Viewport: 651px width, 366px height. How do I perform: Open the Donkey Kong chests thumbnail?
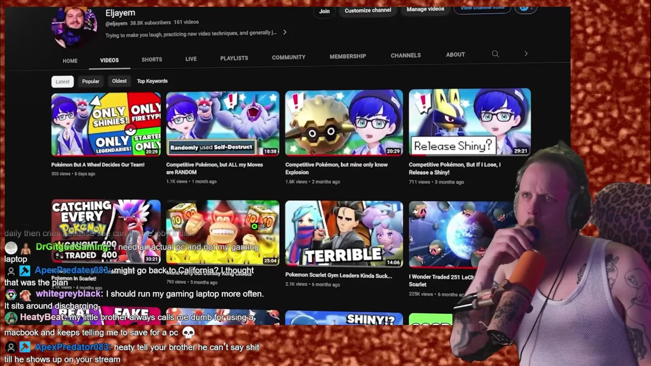pos(222,233)
